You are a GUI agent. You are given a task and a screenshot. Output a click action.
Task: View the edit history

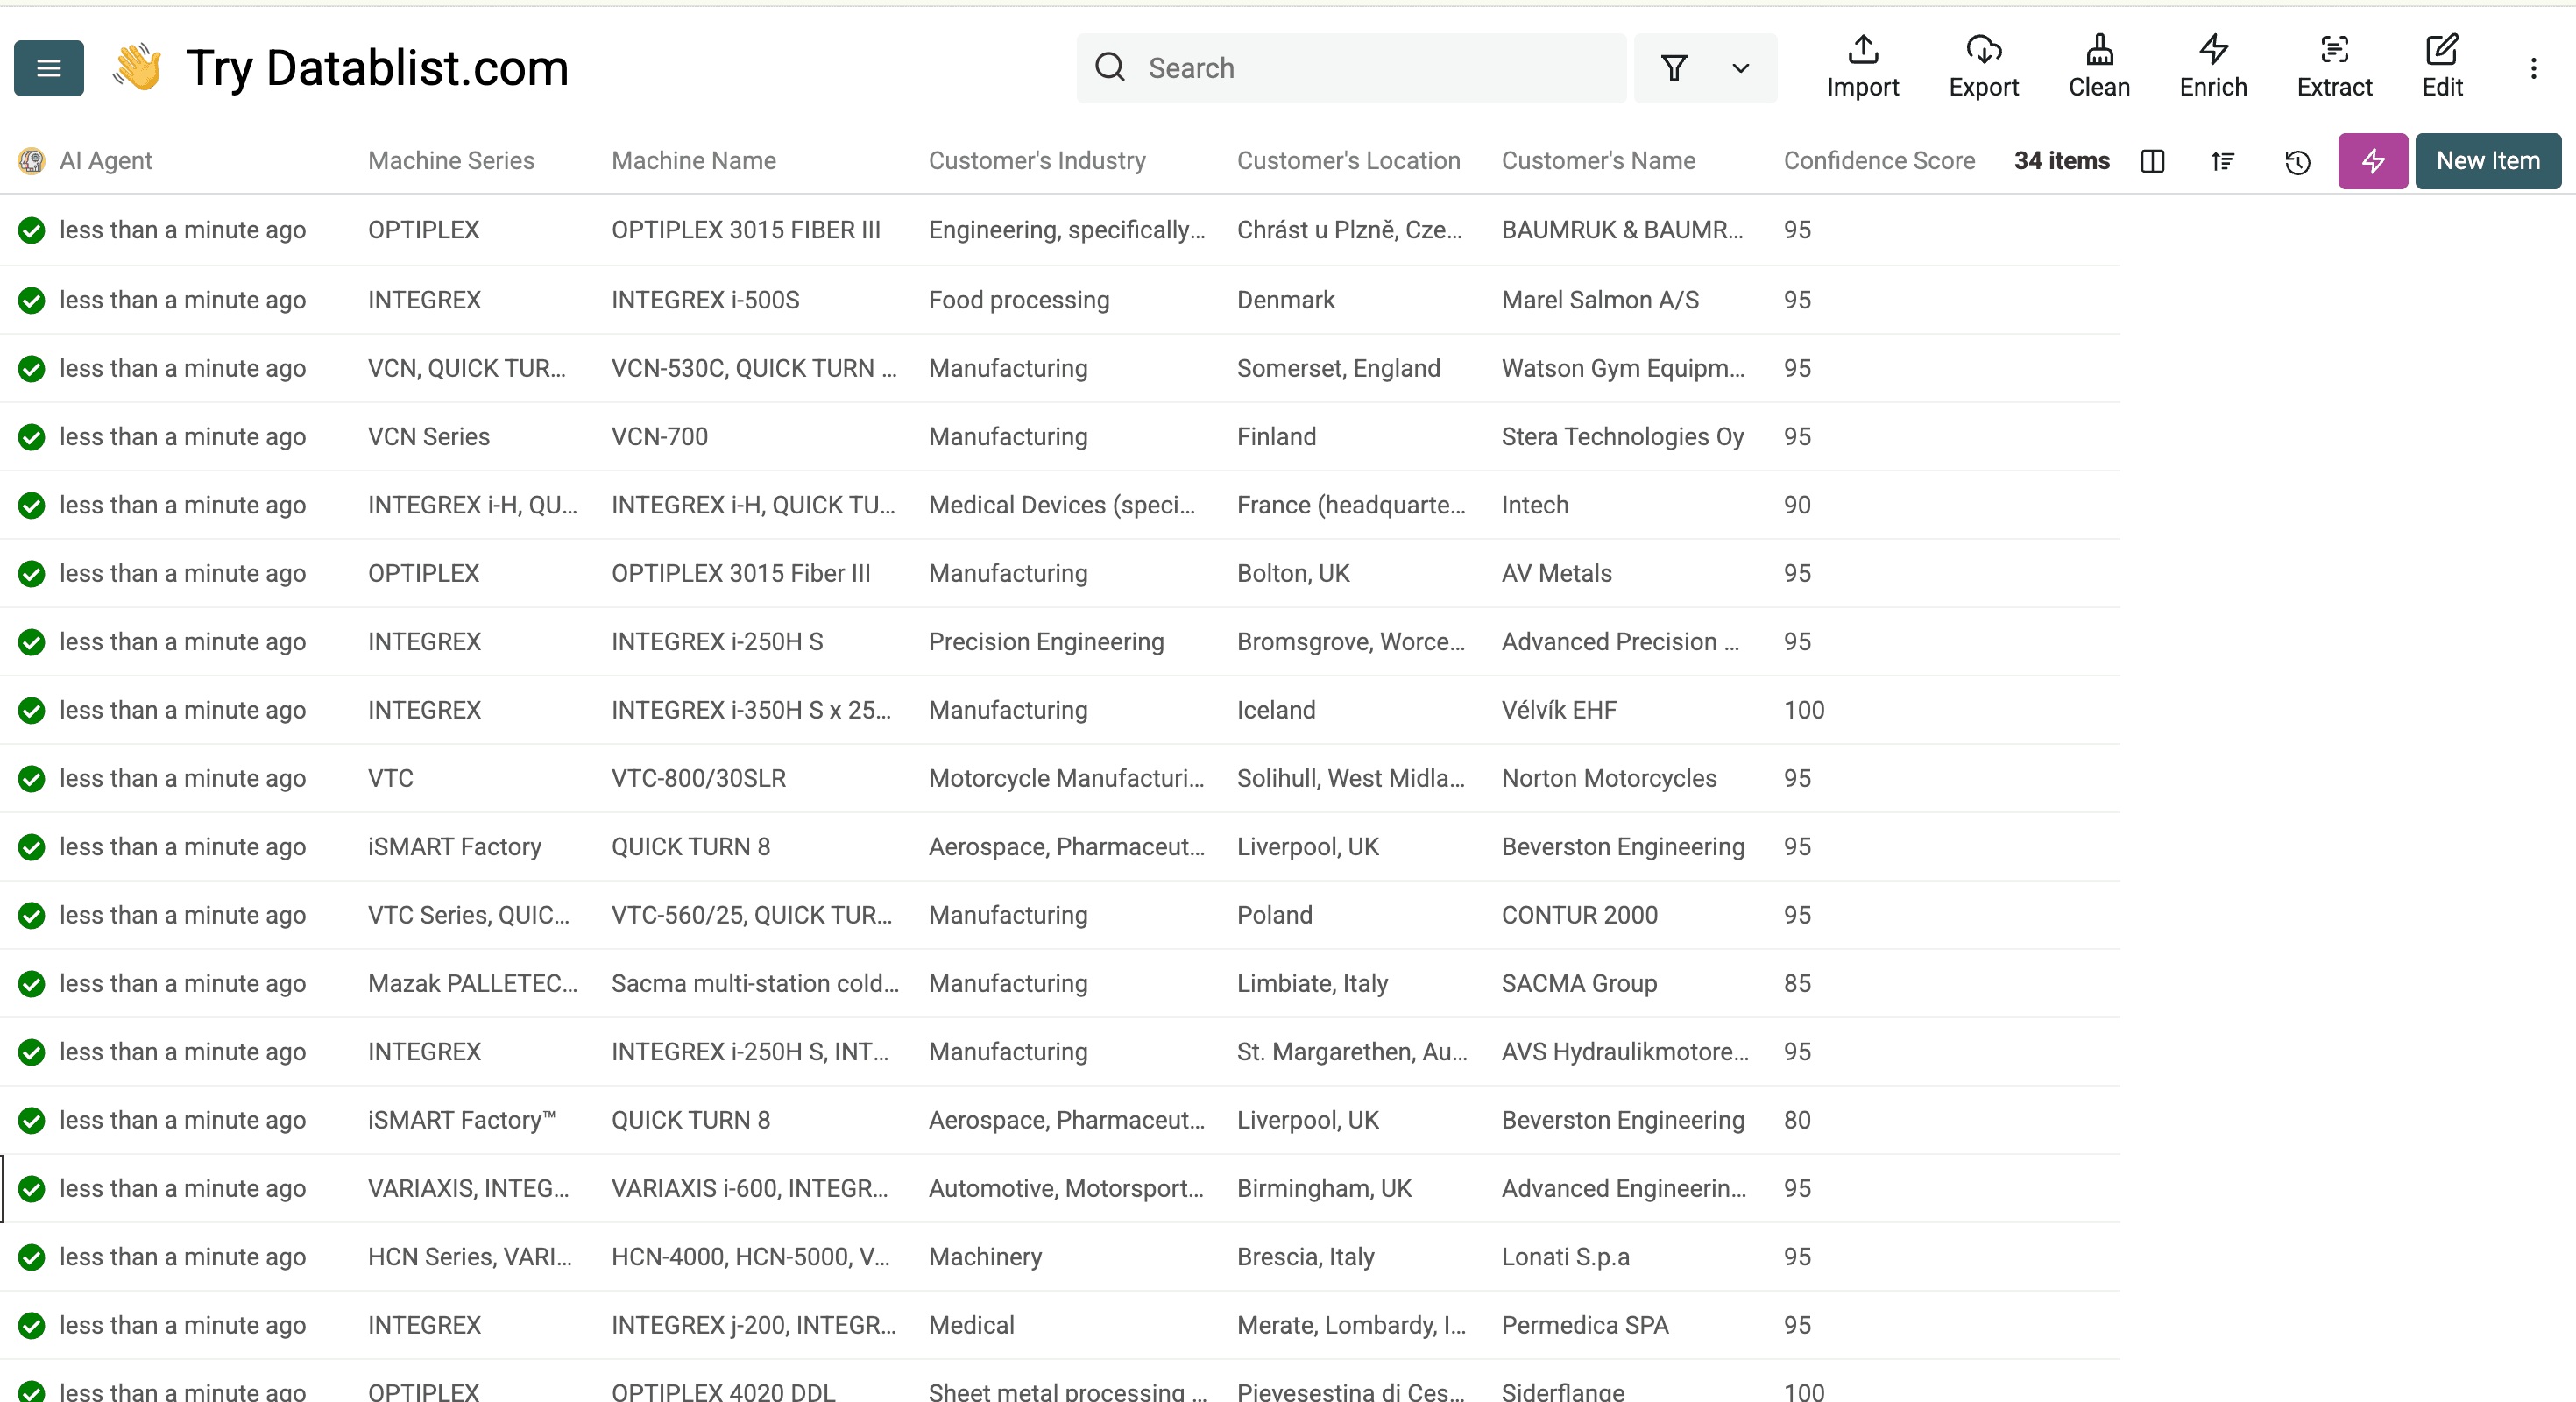(x=2297, y=161)
